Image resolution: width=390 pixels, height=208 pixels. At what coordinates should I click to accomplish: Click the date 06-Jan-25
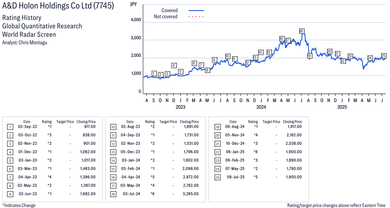point(235,152)
